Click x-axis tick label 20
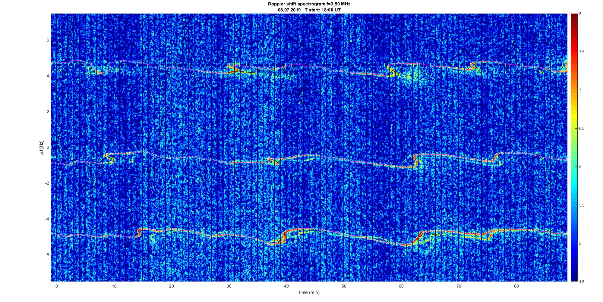Viewport: 603px width, 302px height. 172,286
